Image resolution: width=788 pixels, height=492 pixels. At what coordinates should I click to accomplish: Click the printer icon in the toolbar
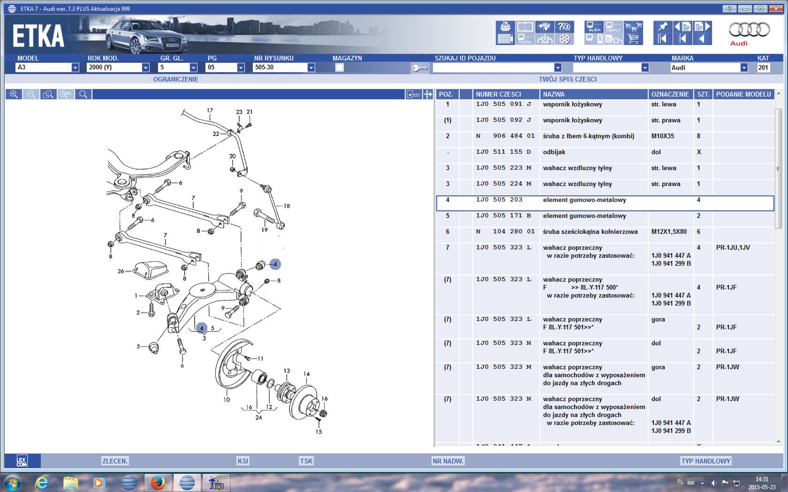(x=505, y=27)
